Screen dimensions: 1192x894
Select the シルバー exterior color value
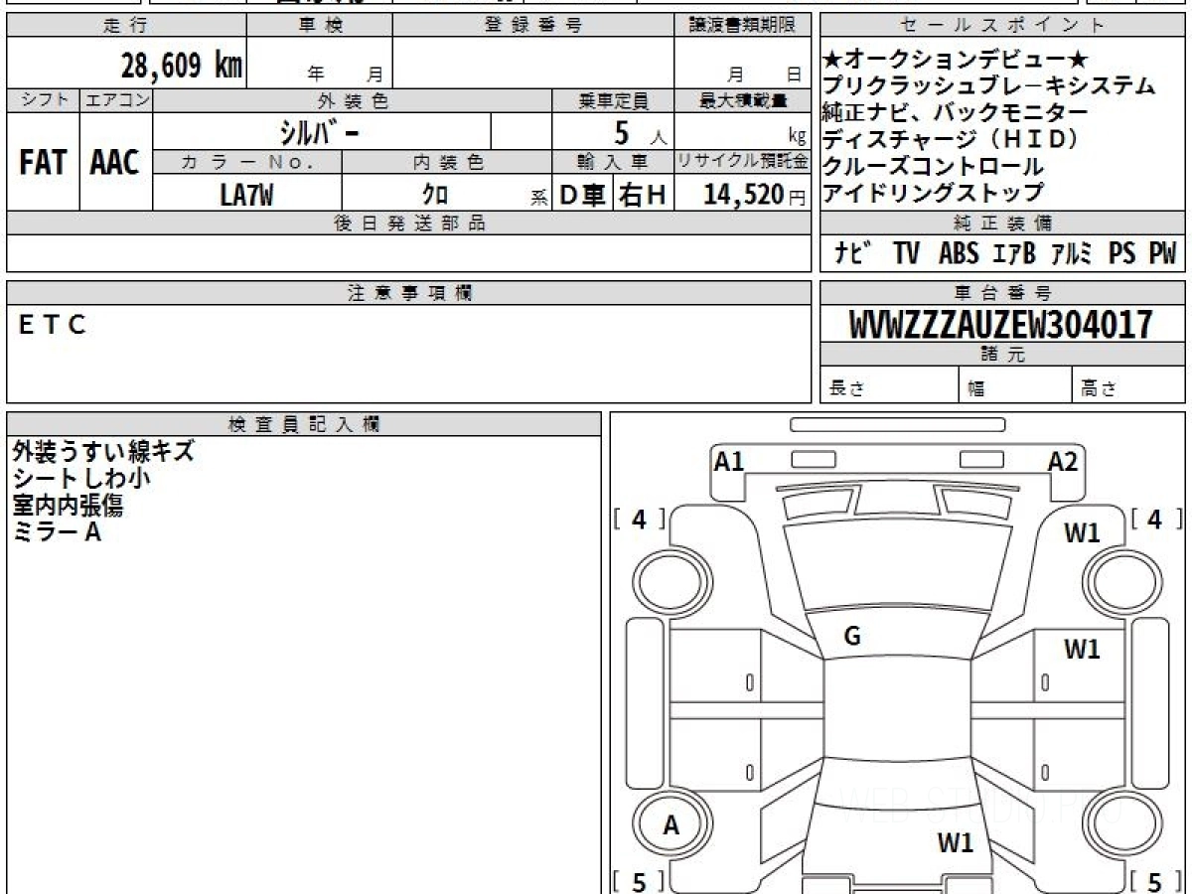pyautogui.click(x=320, y=132)
